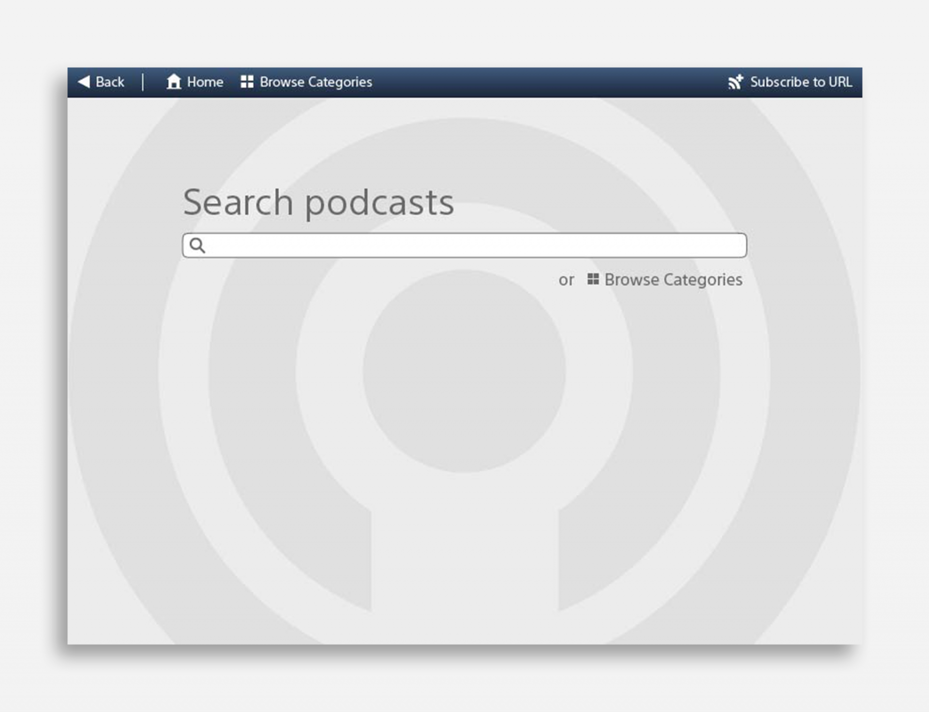Click the word "URL" in the toolbar

[x=840, y=82]
